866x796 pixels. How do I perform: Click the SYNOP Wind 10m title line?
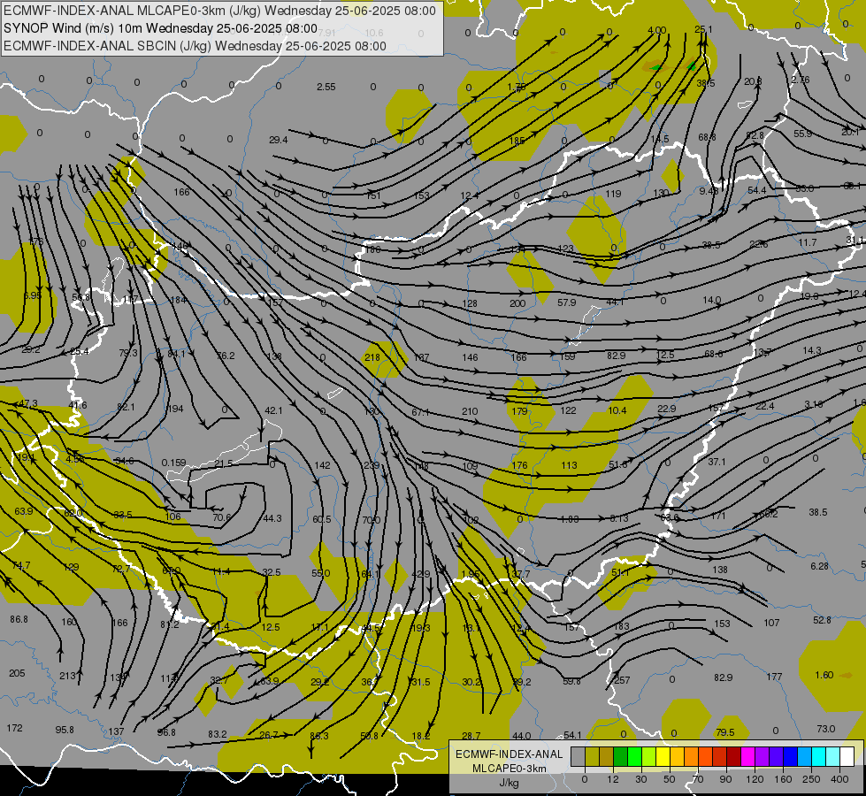[160, 28]
